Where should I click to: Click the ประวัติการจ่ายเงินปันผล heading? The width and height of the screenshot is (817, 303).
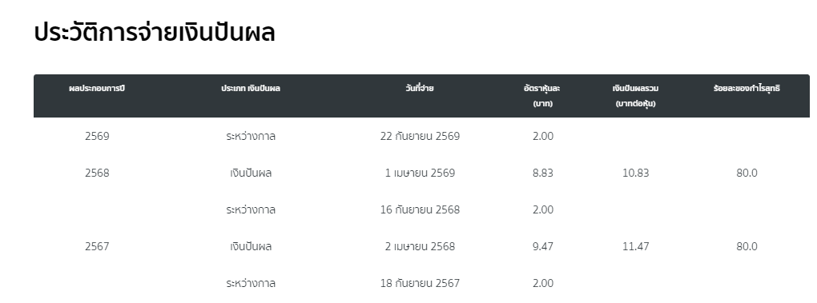pyautogui.click(x=155, y=32)
